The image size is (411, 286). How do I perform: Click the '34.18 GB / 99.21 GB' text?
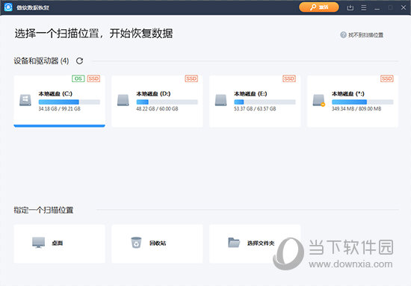60,109
